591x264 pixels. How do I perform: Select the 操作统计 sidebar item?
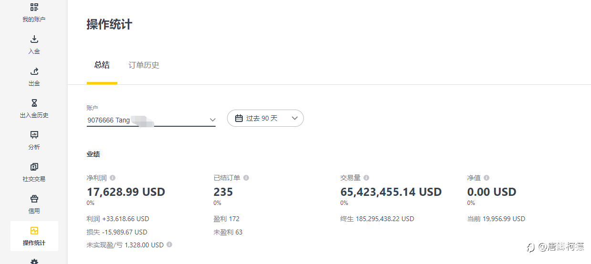coord(34,236)
